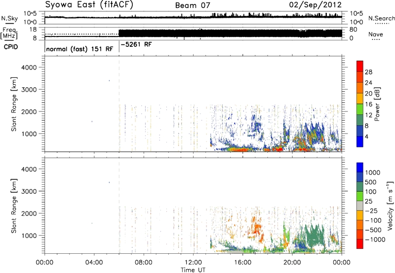
Task: Click the "16" label on the power colorbar
Action: pos(368,104)
